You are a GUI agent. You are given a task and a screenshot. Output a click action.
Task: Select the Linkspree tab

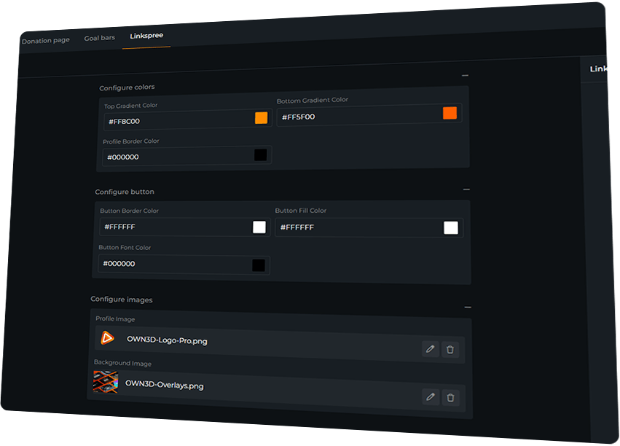[146, 36]
